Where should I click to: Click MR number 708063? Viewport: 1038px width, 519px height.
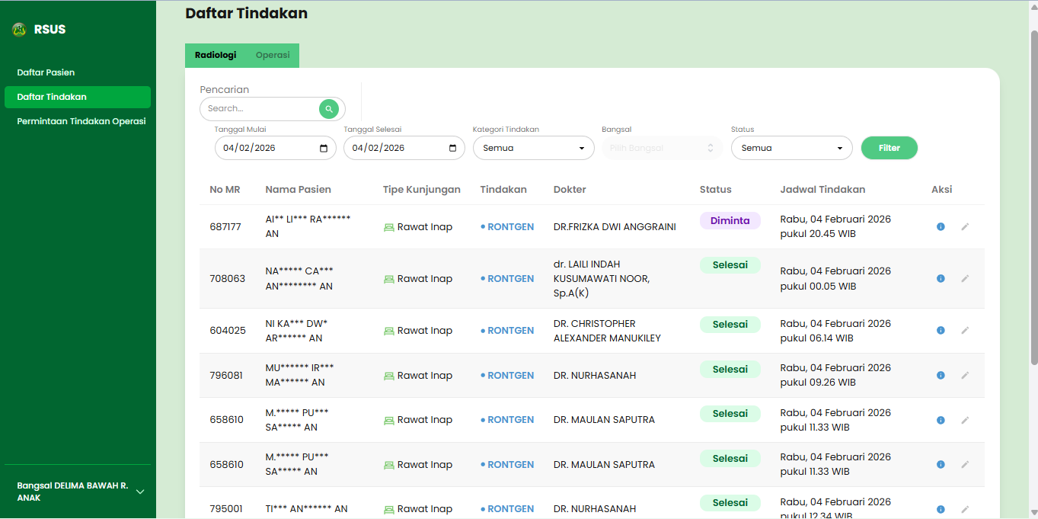(228, 278)
